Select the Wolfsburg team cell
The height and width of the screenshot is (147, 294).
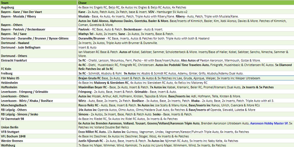tap(39, 145)
